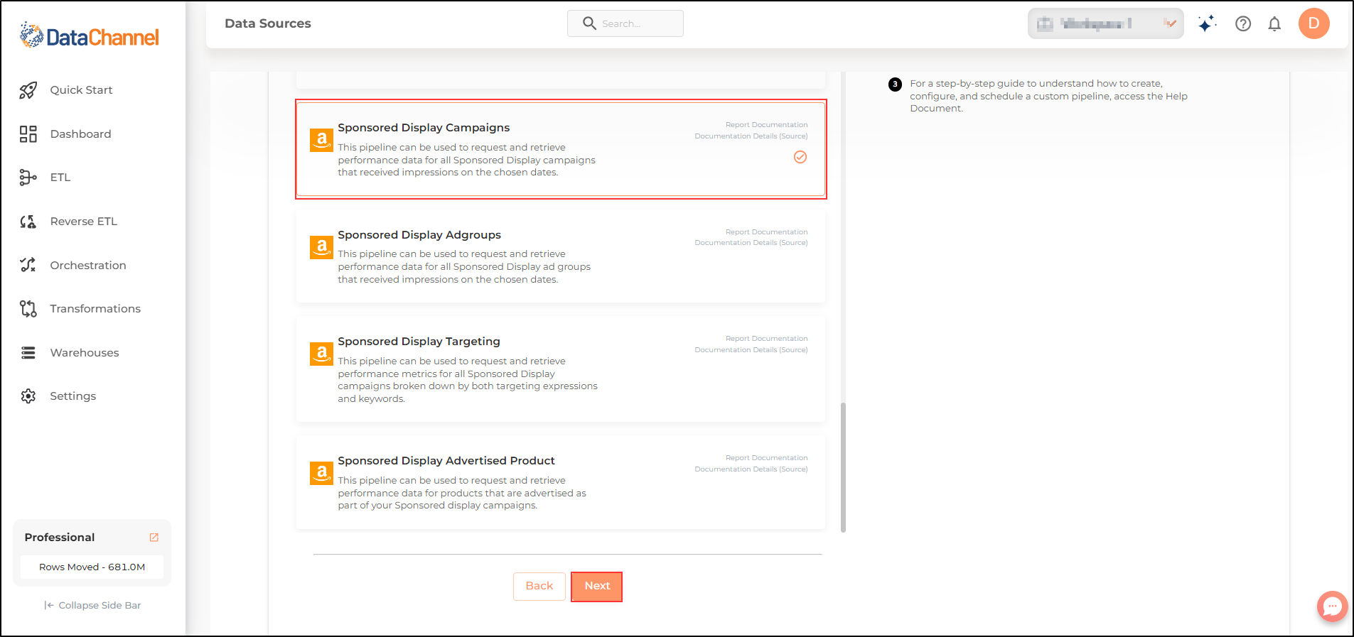Click the ETL pipeline icon
This screenshot has height=637, width=1354.
[28, 178]
